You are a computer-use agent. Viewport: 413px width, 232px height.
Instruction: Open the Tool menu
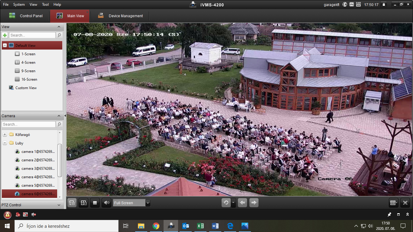(45, 5)
